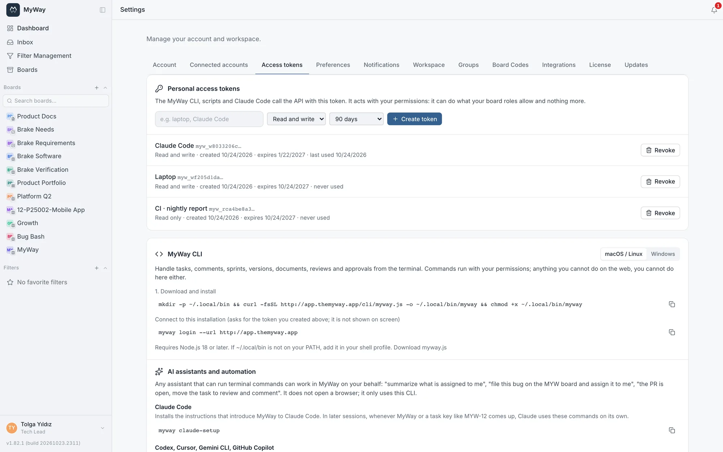Copy the myway login command

point(672,332)
